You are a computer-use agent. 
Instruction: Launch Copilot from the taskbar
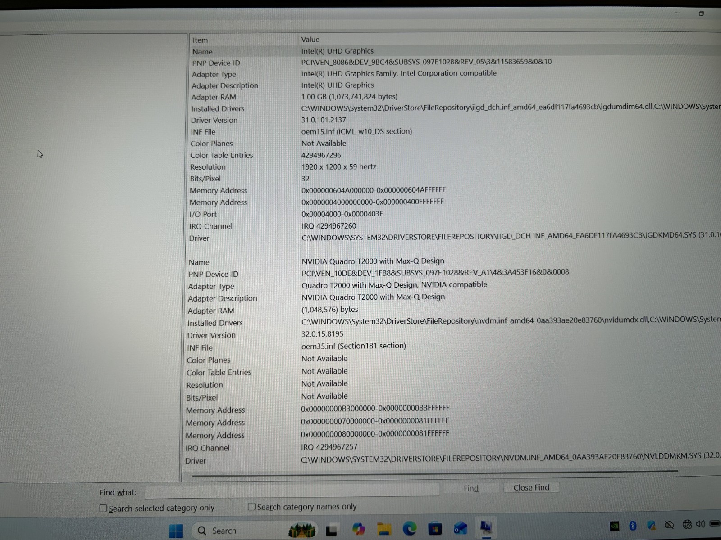pos(359,529)
